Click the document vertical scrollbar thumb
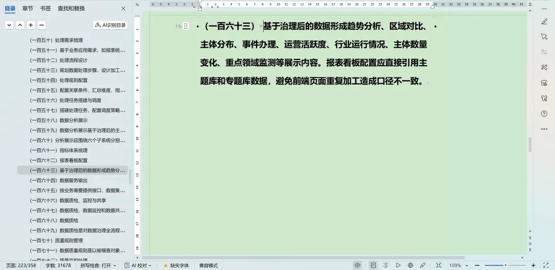 pyautogui.click(x=530, y=145)
